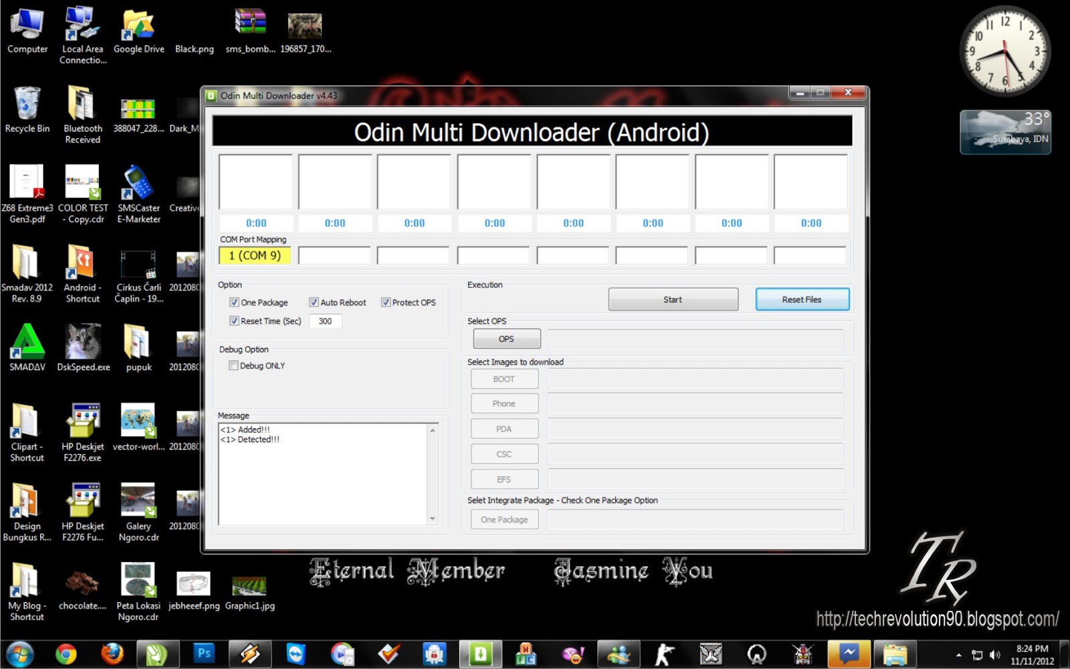Screen dimensions: 1070x669
Task: Click the EFS image button
Action: [504, 479]
